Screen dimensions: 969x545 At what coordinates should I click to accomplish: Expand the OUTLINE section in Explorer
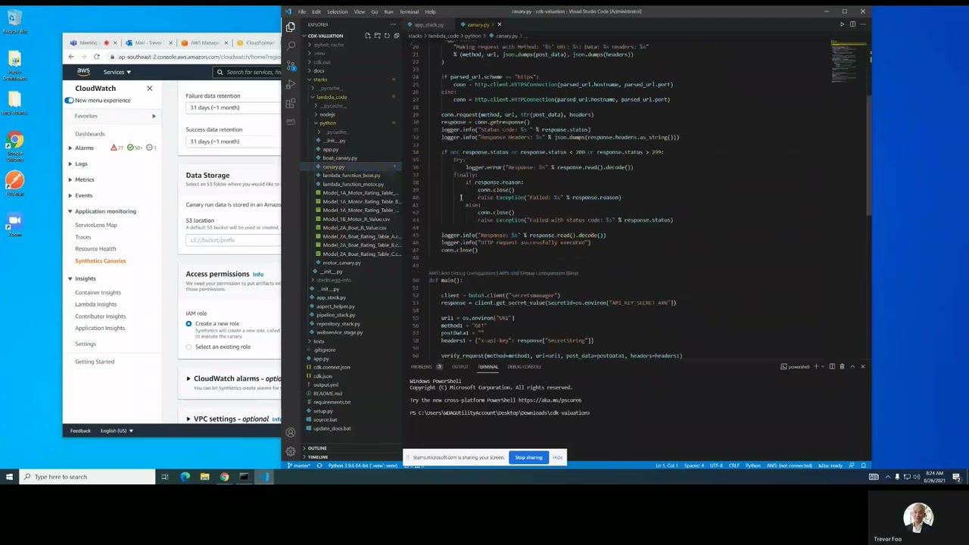[316, 448]
